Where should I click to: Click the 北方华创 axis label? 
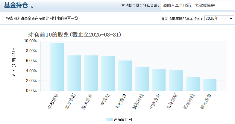[70, 102]
